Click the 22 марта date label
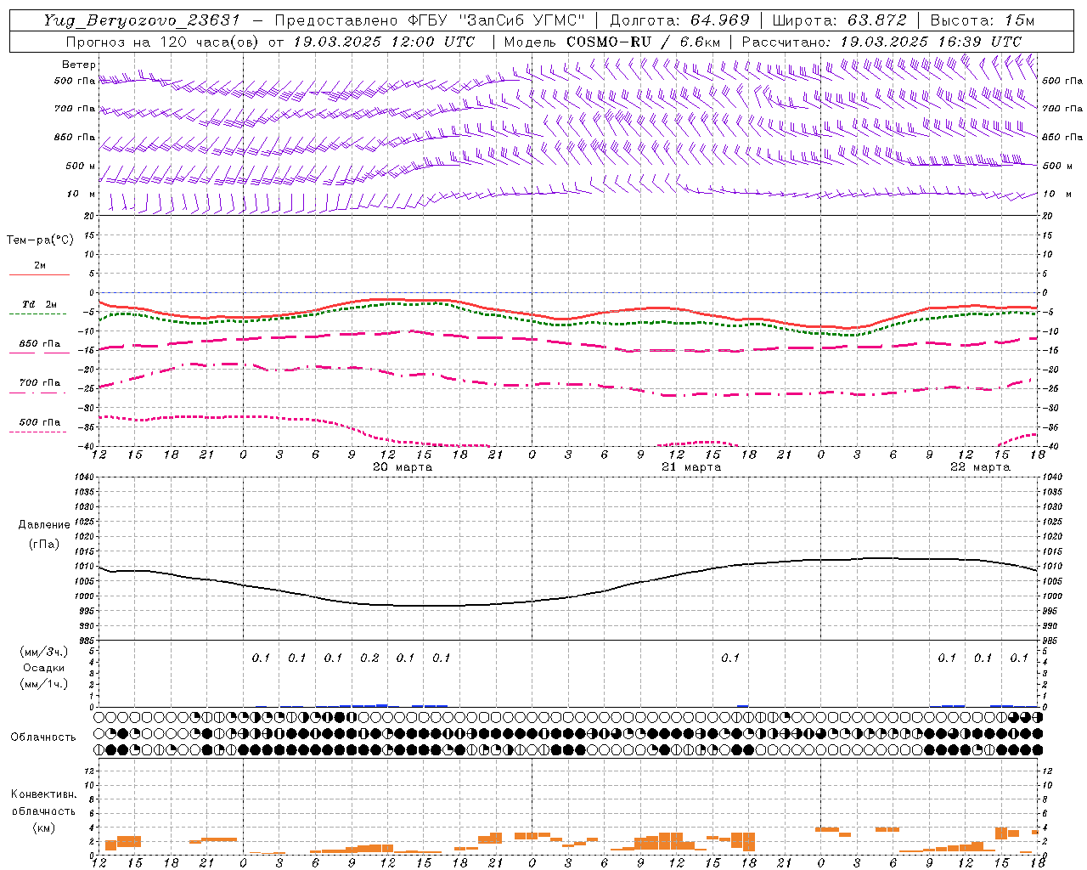 980,467
